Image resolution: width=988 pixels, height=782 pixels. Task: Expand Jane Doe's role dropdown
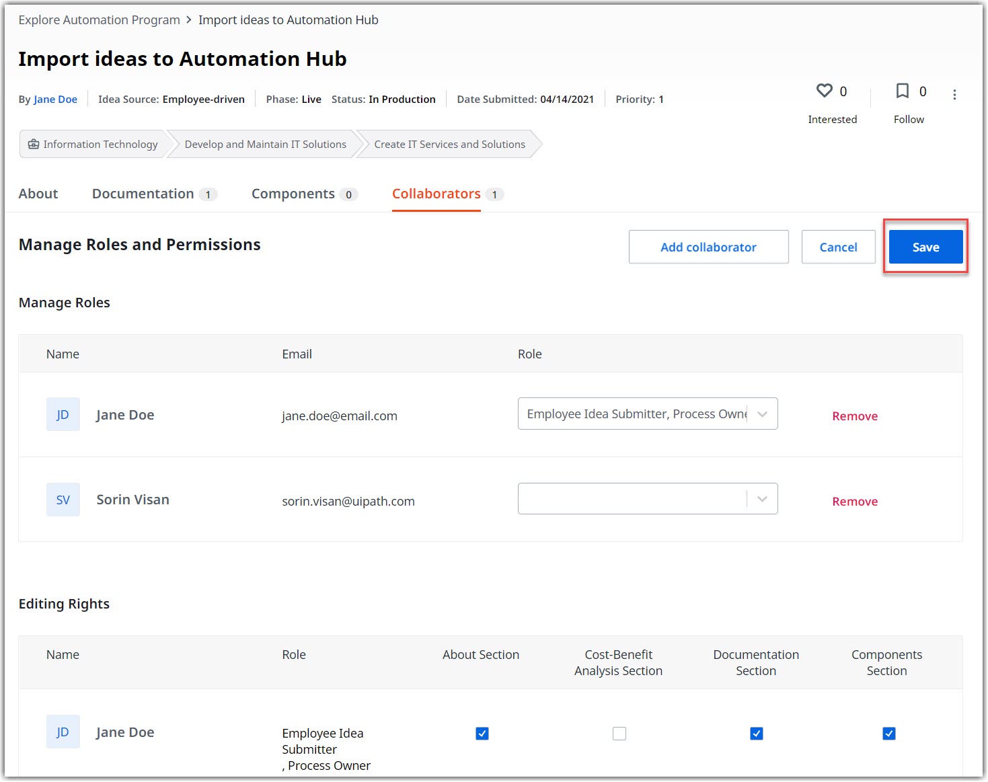point(762,414)
